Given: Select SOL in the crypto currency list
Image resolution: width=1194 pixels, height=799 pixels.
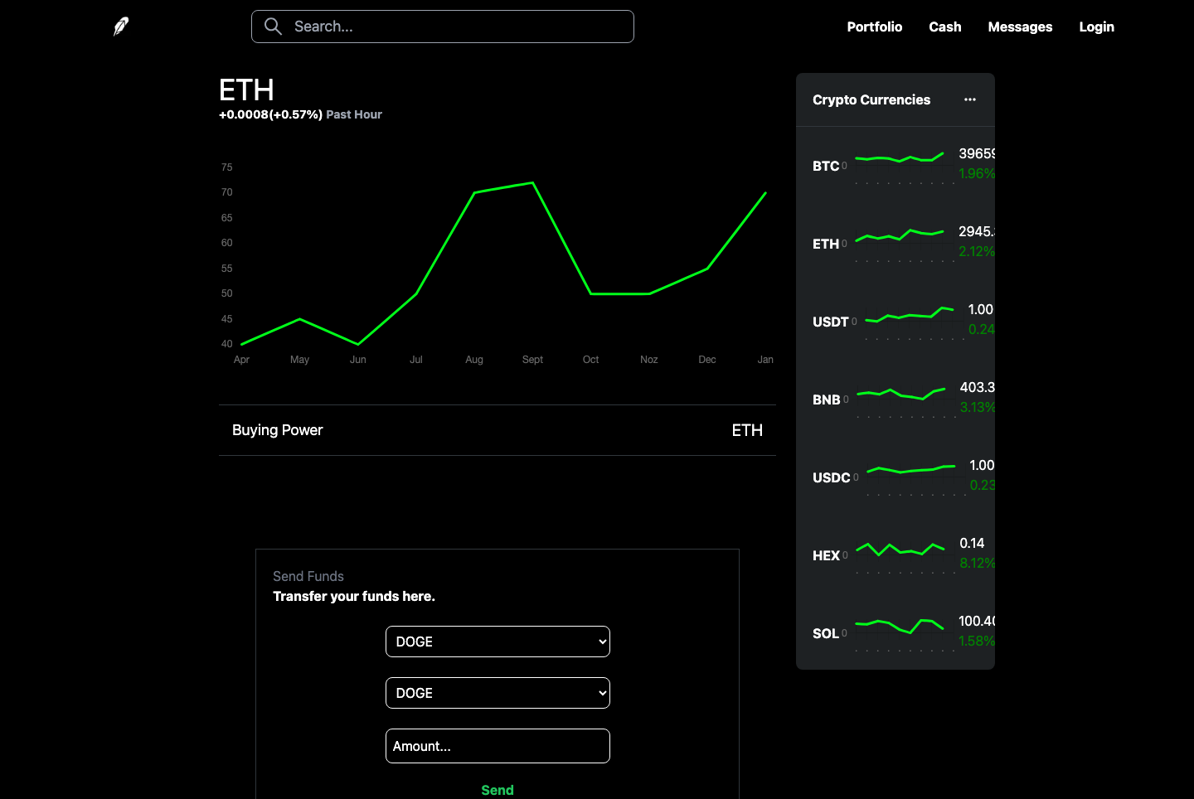Looking at the screenshot, I should point(826,633).
